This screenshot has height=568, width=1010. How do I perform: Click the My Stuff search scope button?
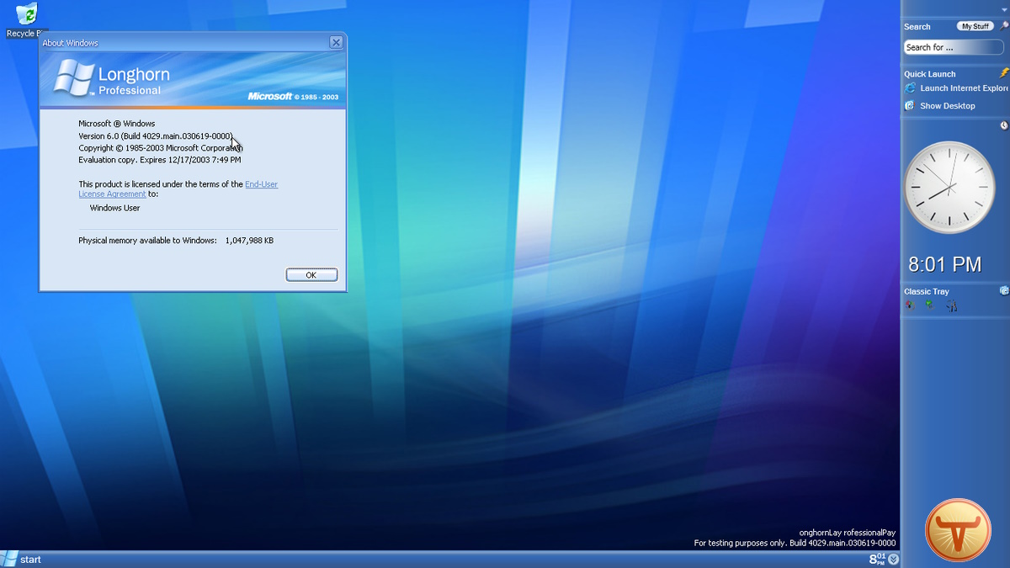click(x=975, y=27)
